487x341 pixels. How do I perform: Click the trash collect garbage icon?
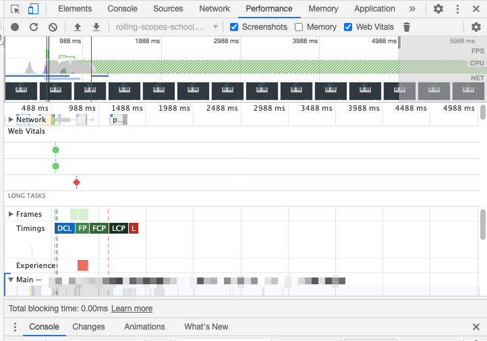[x=407, y=27]
